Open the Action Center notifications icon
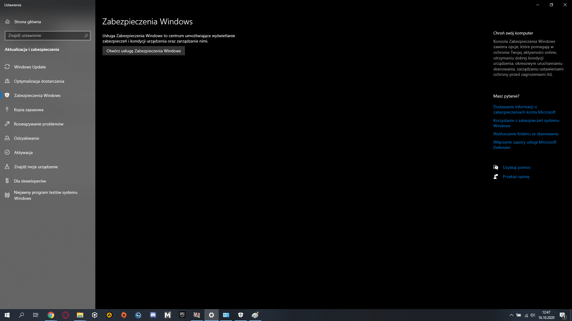 tap(562, 315)
